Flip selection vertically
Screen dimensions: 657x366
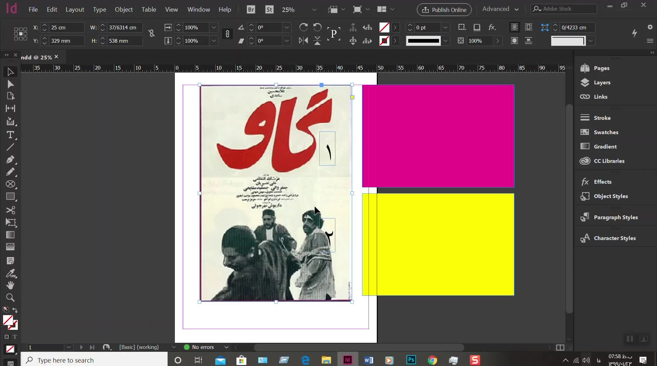coord(318,41)
